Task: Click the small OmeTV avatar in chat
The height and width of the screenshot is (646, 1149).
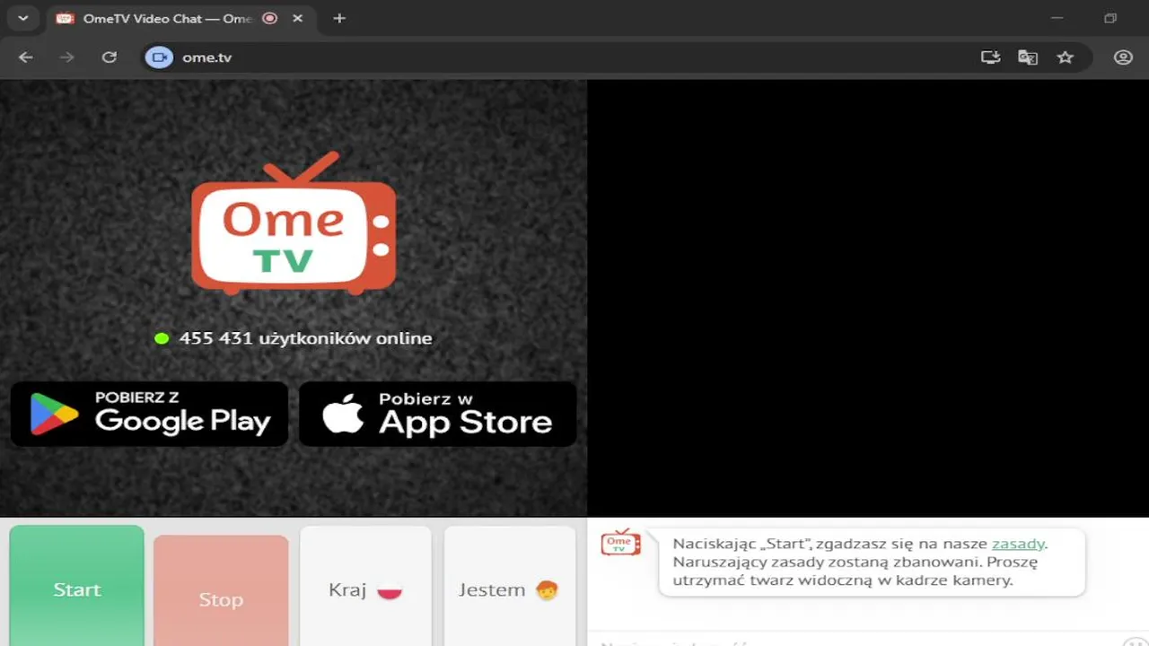Action: click(620, 542)
